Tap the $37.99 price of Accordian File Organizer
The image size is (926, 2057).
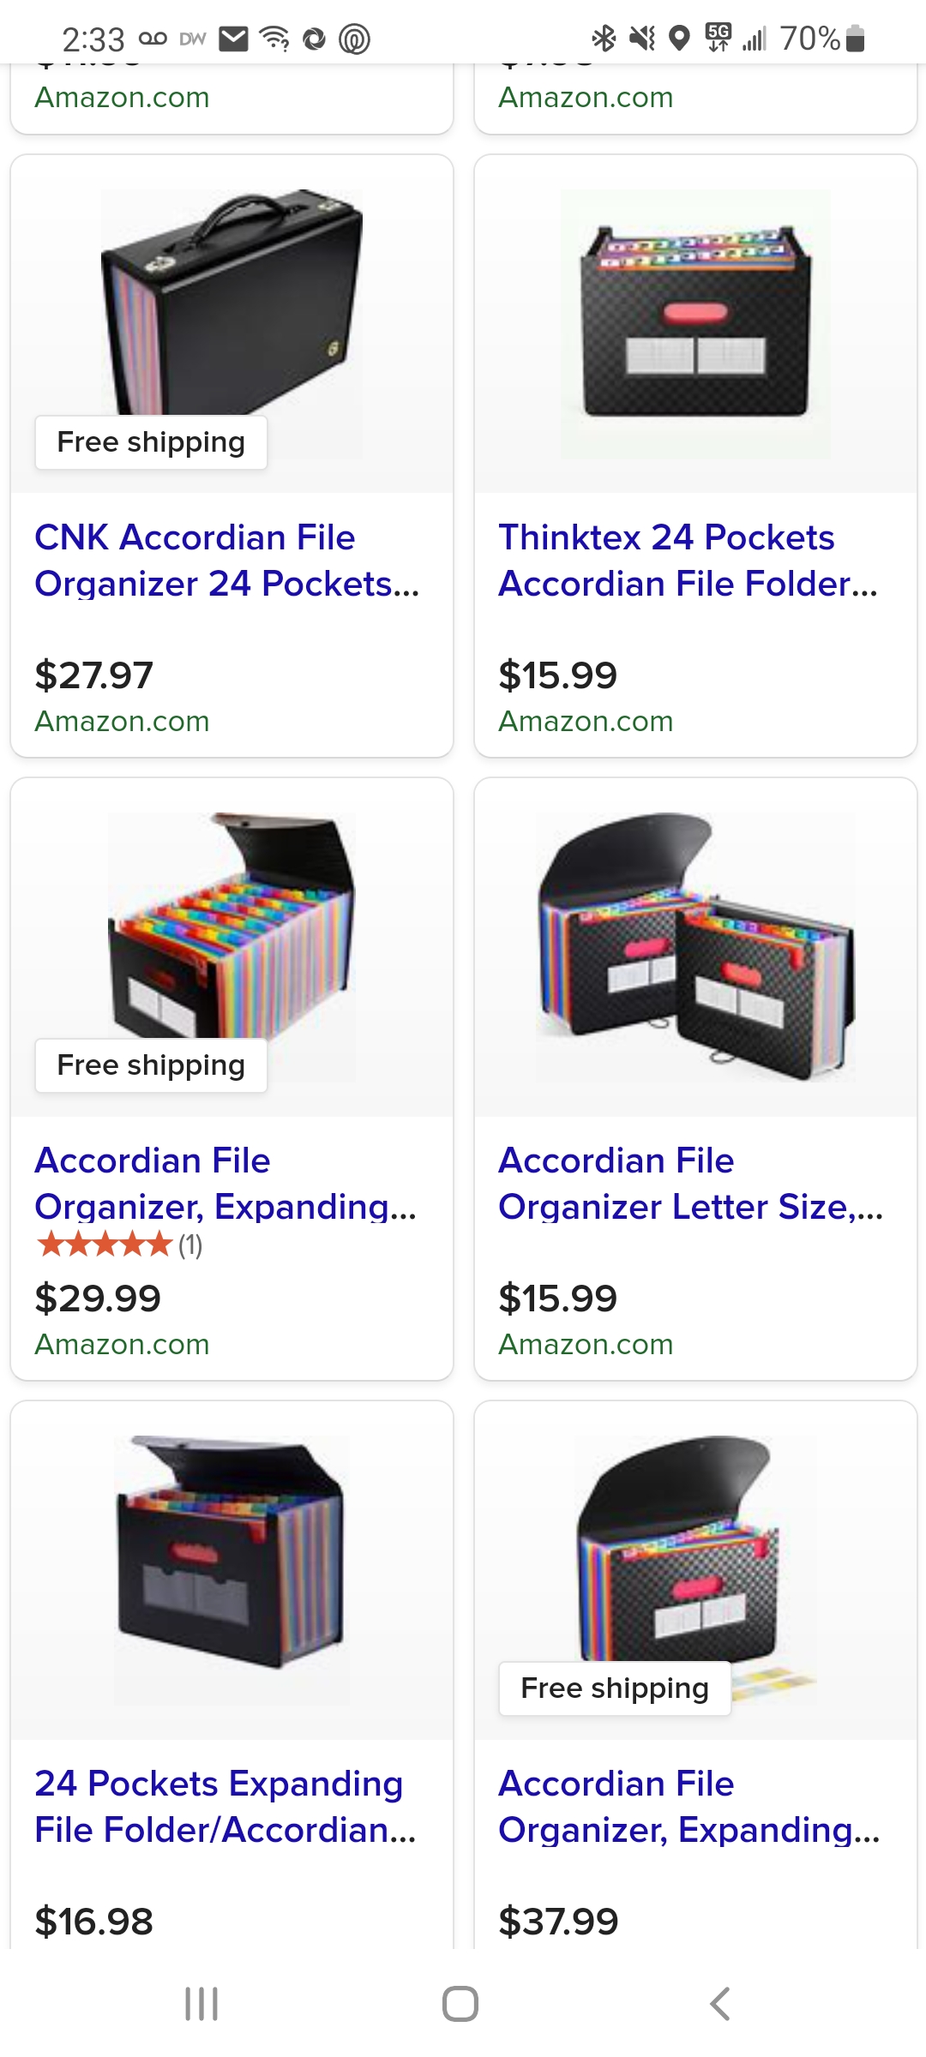pyautogui.click(x=558, y=1921)
